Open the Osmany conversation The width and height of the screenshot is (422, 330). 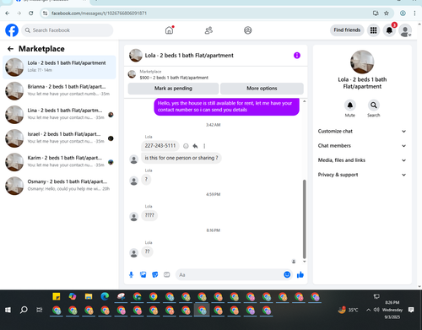click(59, 186)
